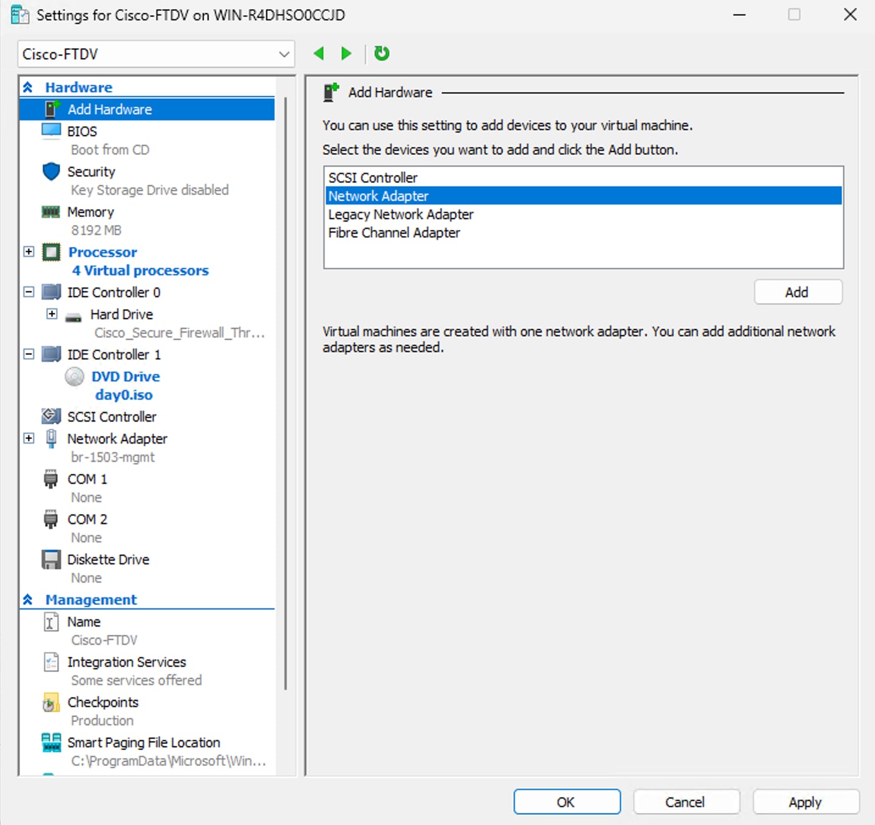Expand the Processor tree node

coord(29,251)
